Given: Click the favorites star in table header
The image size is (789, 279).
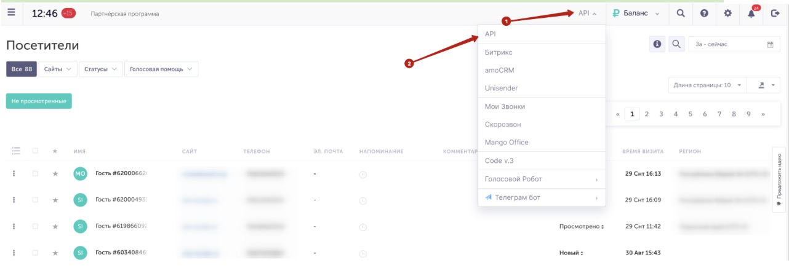Looking at the screenshot, I should coord(55,151).
